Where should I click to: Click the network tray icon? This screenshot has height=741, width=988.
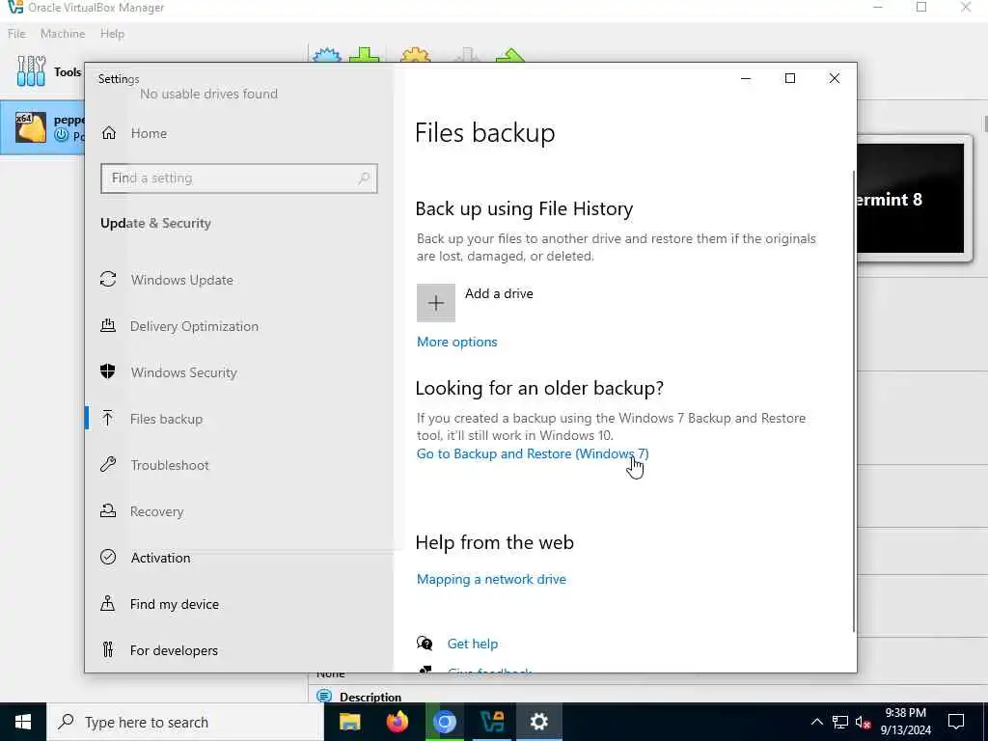[x=840, y=722]
